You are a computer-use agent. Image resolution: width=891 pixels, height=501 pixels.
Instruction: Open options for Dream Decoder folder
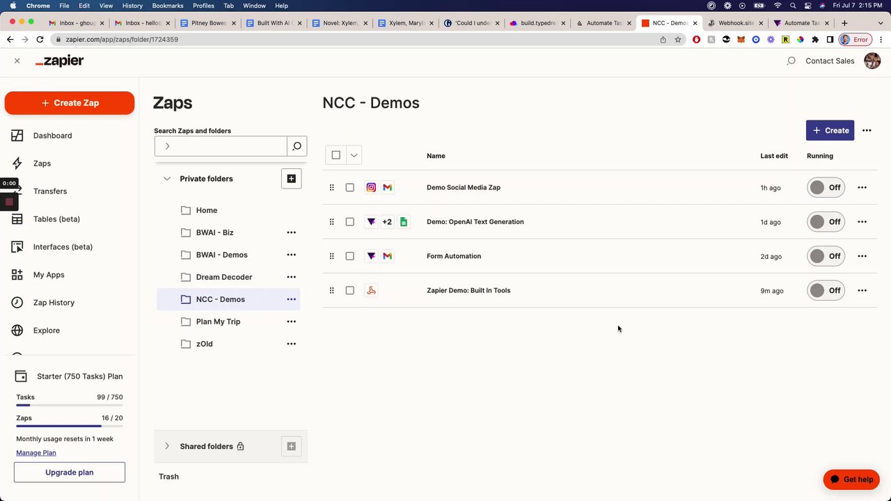tap(291, 277)
